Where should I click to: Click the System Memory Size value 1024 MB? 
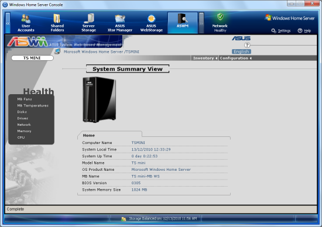click(139, 190)
